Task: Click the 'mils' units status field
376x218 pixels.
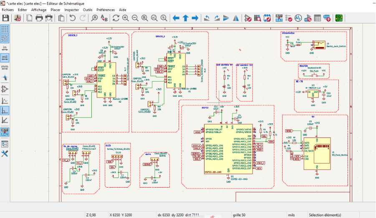Action: click(x=291, y=215)
